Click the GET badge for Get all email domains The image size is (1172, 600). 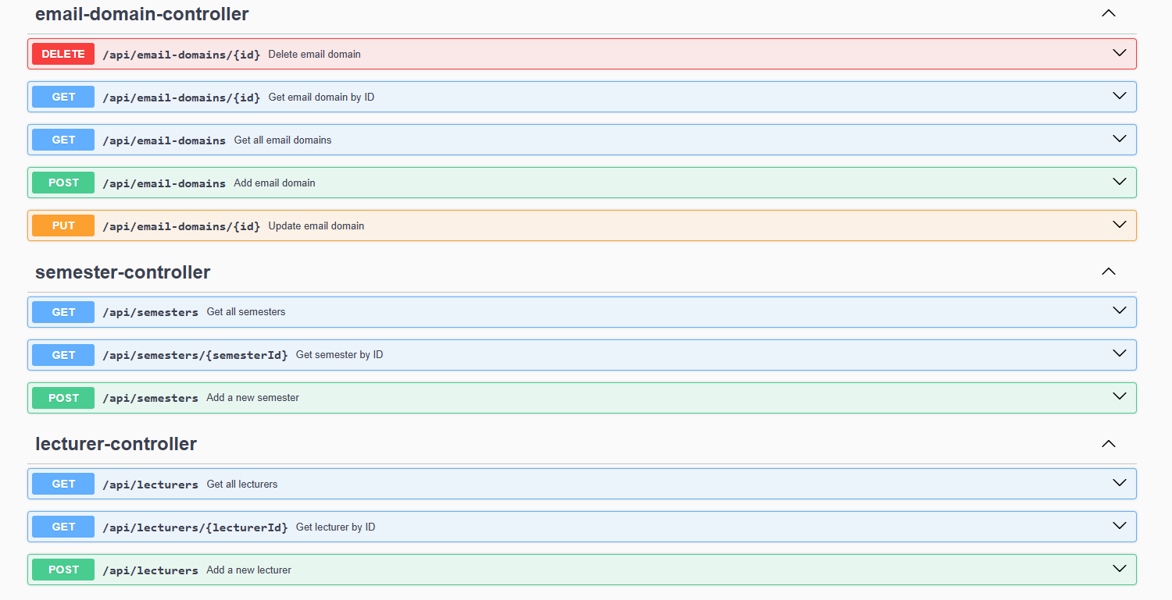tap(63, 140)
